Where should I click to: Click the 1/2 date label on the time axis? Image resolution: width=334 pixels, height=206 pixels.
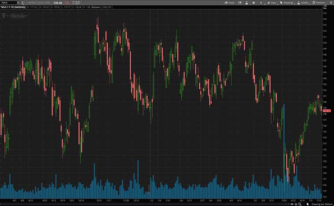[x=152, y=201]
